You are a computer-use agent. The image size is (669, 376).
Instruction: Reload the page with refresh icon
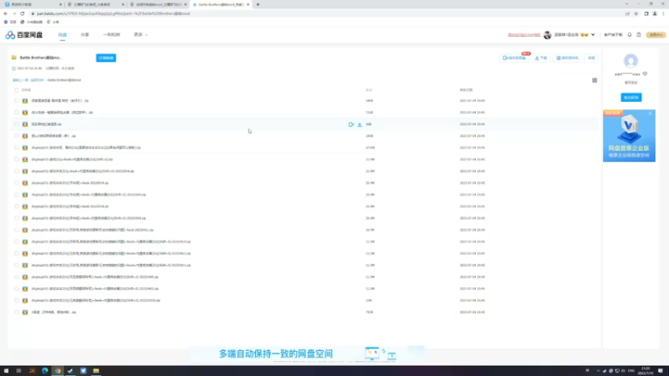click(23, 13)
